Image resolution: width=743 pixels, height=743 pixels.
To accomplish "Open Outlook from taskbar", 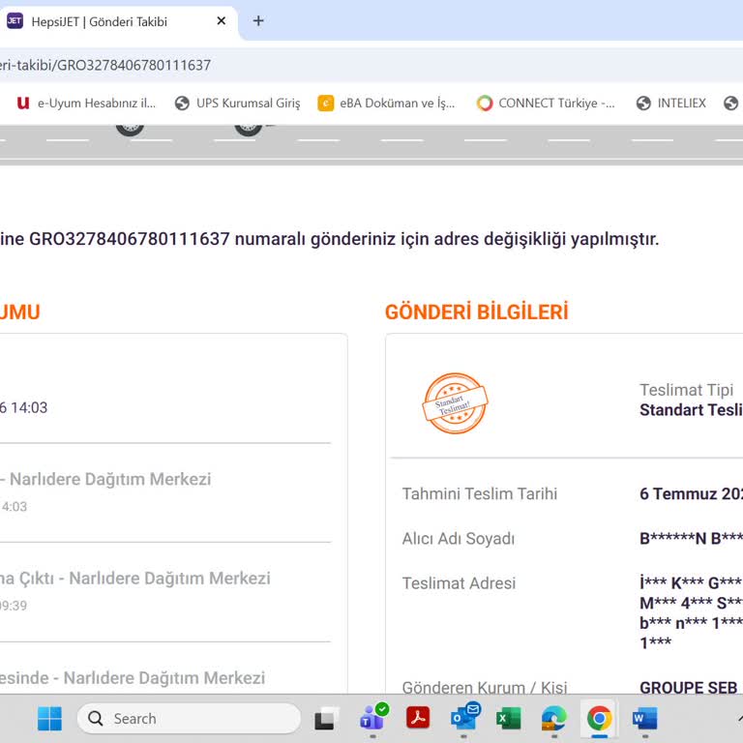I will (464, 718).
